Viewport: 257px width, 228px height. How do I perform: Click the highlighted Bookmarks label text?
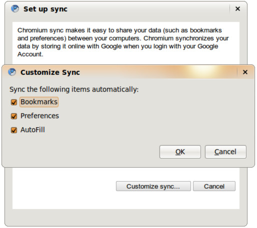coord(39,102)
